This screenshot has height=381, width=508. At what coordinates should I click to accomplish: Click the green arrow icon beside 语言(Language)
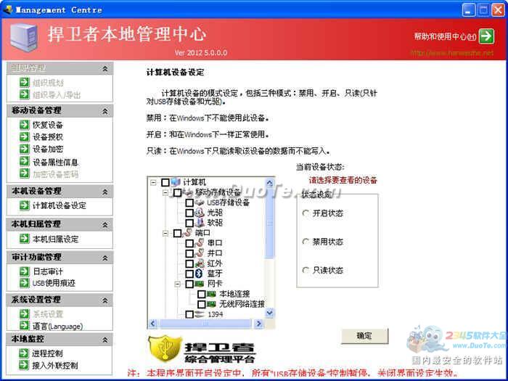pyautogui.click(x=24, y=325)
